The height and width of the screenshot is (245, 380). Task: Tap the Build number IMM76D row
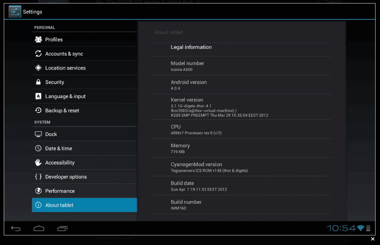242,205
